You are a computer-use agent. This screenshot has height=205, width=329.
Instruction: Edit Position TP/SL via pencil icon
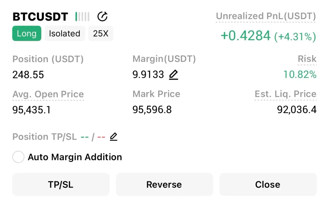114,137
